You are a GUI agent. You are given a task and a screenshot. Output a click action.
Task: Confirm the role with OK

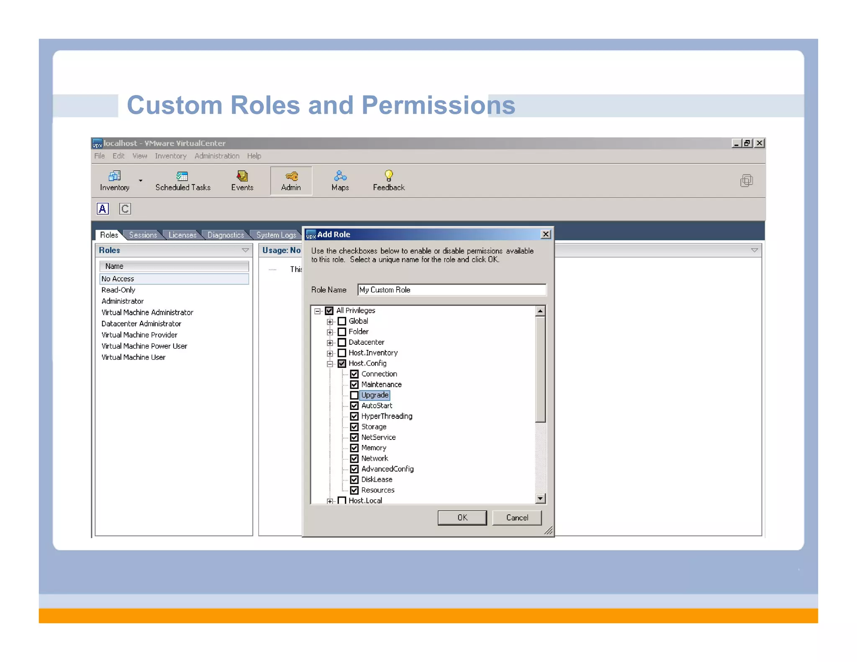coord(462,518)
